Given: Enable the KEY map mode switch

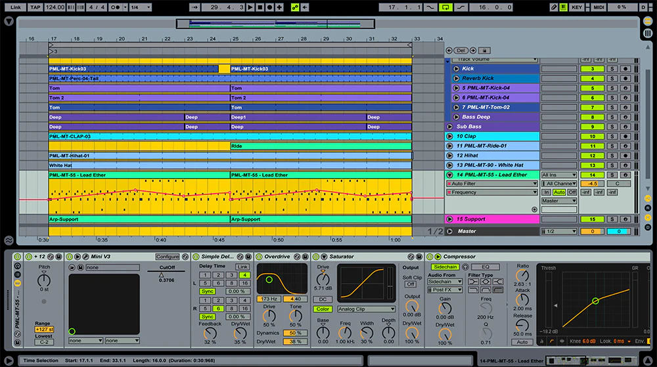Looking at the screenshot, I should (578, 7).
